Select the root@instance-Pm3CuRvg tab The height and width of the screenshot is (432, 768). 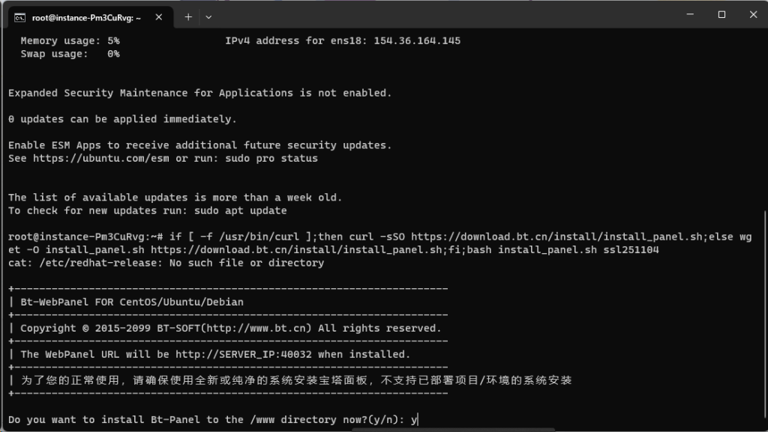click(86, 16)
